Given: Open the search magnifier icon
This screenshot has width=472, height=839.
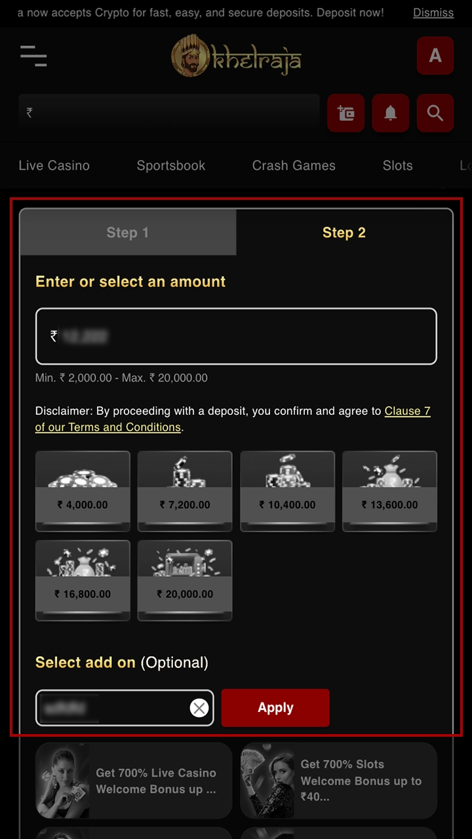Looking at the screenshot, I should (x=435, y=113).
